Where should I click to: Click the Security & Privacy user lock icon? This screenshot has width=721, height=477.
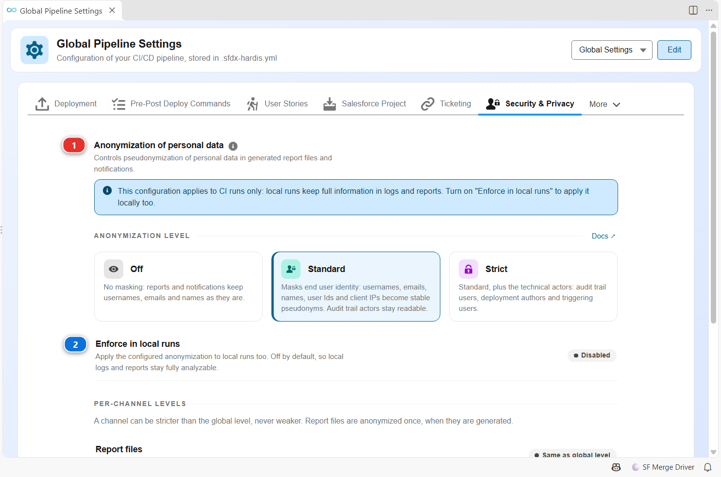point(493,103)
